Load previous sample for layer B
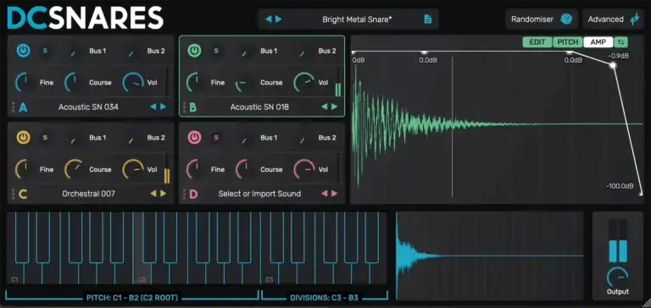Viewport: 651px width, 308px height. pyautogui.click(x=325, y=107)
